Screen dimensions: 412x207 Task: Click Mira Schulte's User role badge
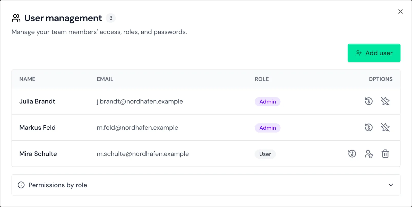click(x=265, y=154)
